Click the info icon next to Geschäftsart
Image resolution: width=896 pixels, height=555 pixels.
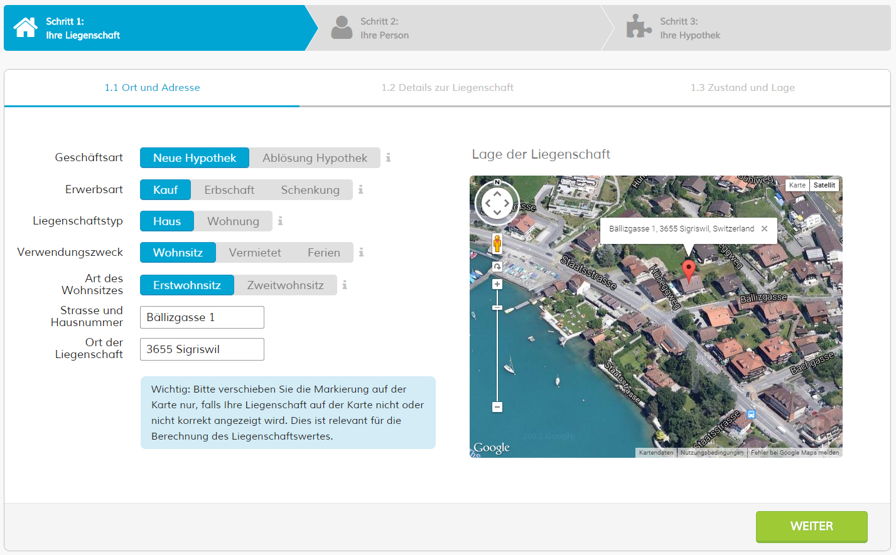tap(388, 157)
